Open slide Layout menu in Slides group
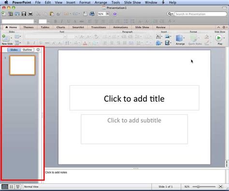Viewport: 229px width, 191px height. (x=18, y=37)
